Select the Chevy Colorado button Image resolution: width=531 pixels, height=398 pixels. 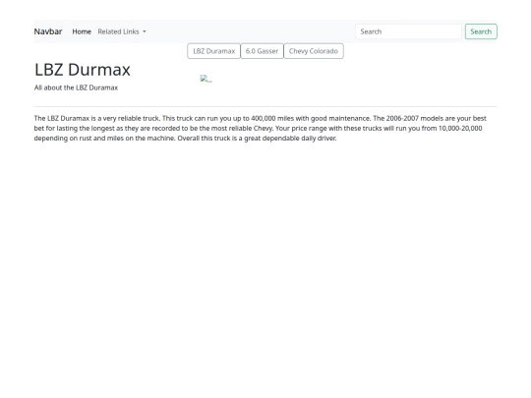pyautogui.click(x=314, y=51)
